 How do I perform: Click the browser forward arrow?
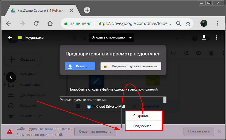tap(22, 23)
